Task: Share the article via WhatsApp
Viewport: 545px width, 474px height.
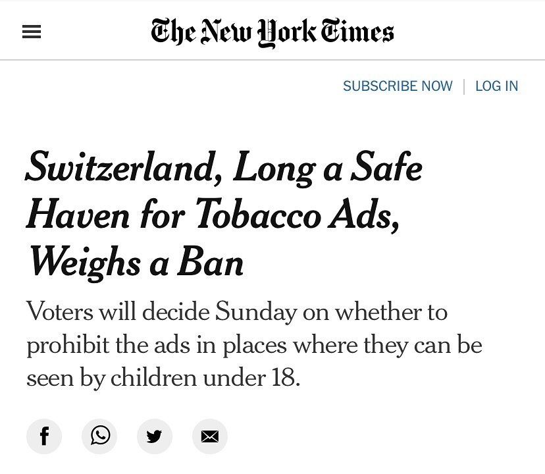Action: [99, 436]
